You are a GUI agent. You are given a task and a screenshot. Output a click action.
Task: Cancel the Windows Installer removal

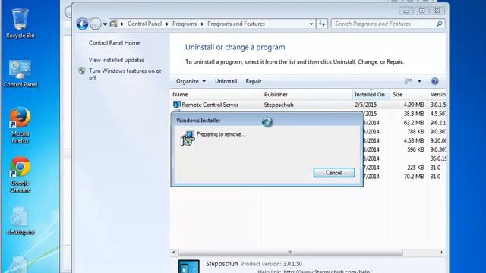(334, 173)
